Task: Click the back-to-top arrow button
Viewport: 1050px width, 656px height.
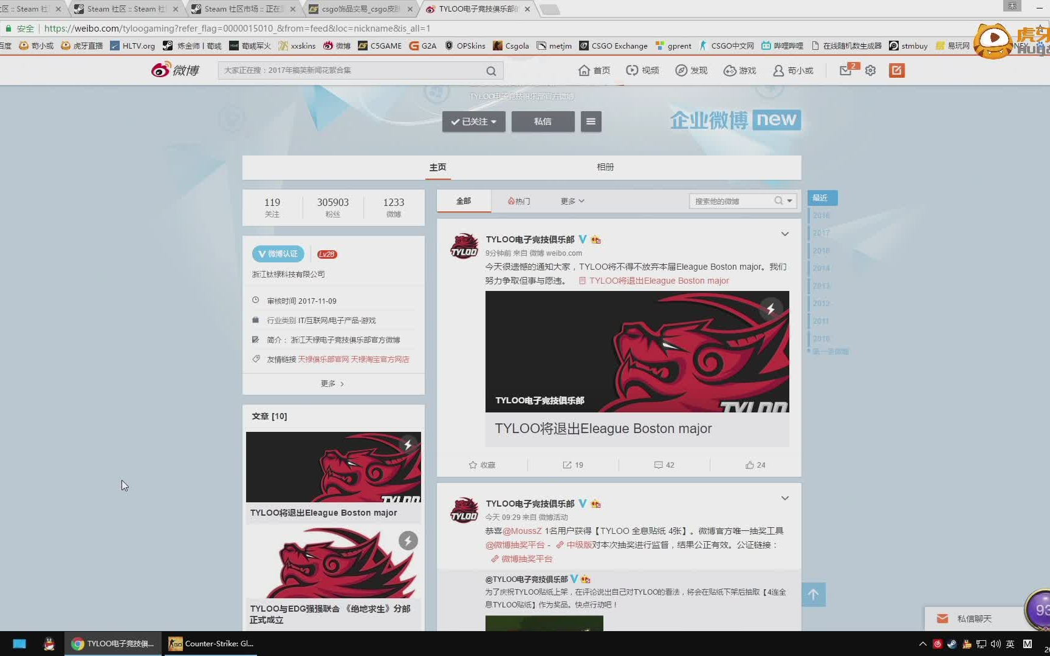Action: [813, 594]
